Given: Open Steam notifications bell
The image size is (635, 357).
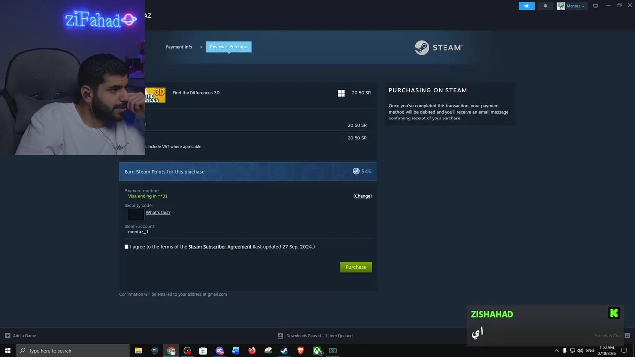Looking at the screenshot, I should 545,6.
